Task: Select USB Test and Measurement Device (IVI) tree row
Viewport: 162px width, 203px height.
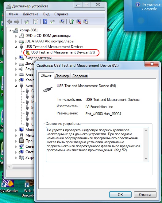Action: (x=63, y=52)
